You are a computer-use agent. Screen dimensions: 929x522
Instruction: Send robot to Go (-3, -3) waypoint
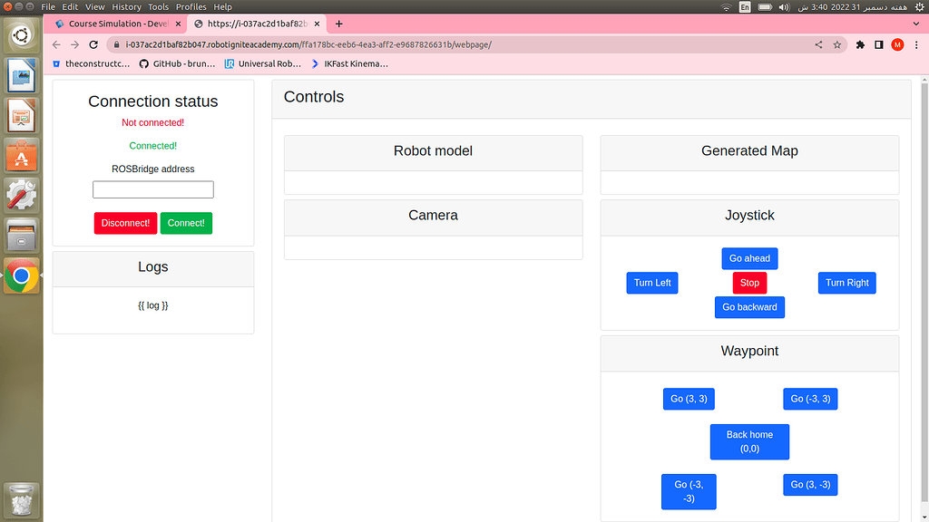click(689, 491)
